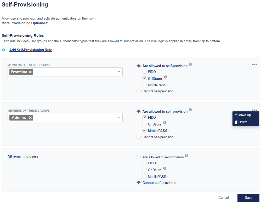Uncheck MobilePASS+ for the Admins group
The width and height of the screenshot is (261, 204).
click(144, 131)
